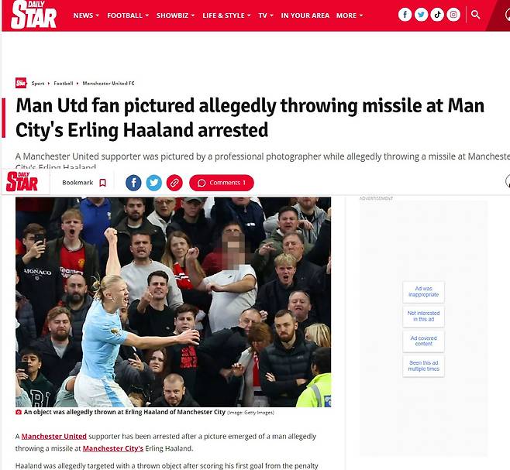Image resolution: width=510 pixels, height=470 pixels.
Task: Open the Life & Style menu
Action: [x=226, y=15]
